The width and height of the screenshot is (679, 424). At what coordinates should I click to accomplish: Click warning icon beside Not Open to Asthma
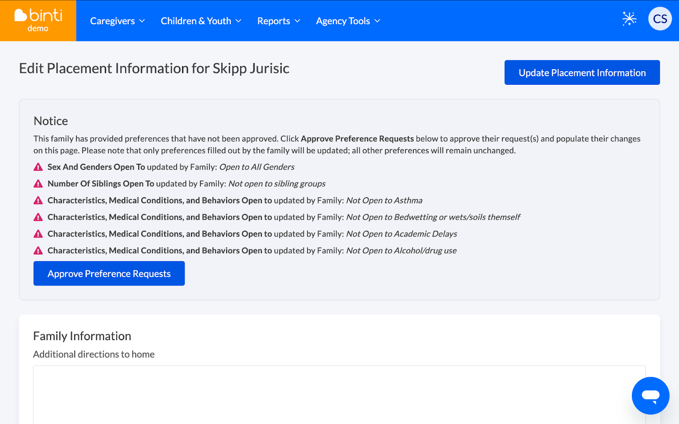[38, 201]
